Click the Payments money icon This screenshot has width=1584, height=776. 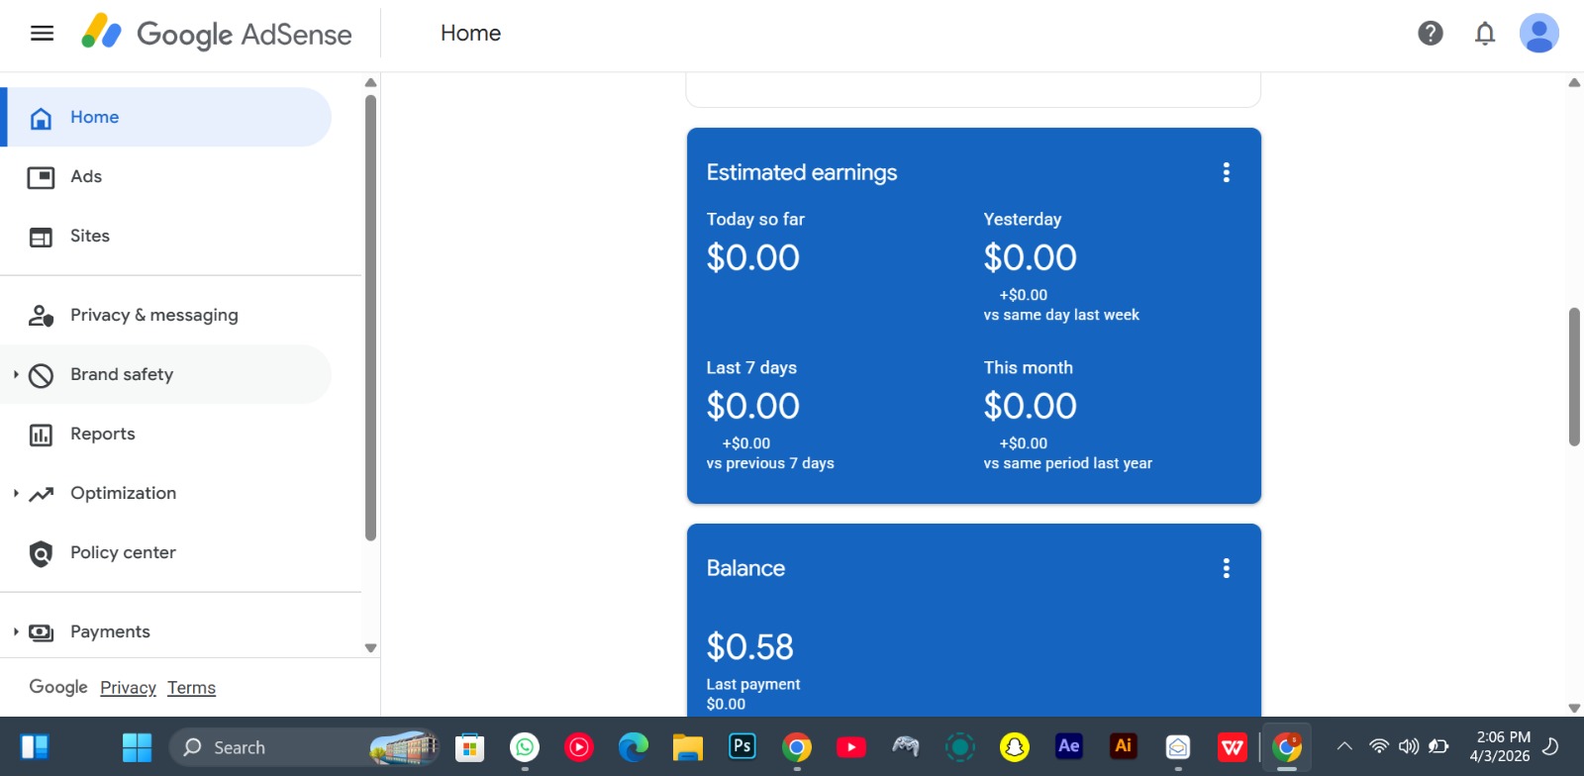point(41,632)
